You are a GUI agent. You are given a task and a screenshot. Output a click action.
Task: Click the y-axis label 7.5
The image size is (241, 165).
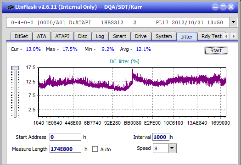32,96
